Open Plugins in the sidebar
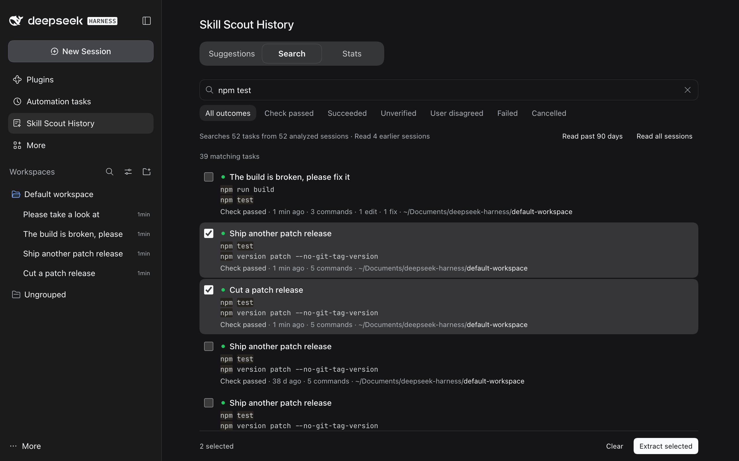The image size is (739, 461). (x=81, y=80)
